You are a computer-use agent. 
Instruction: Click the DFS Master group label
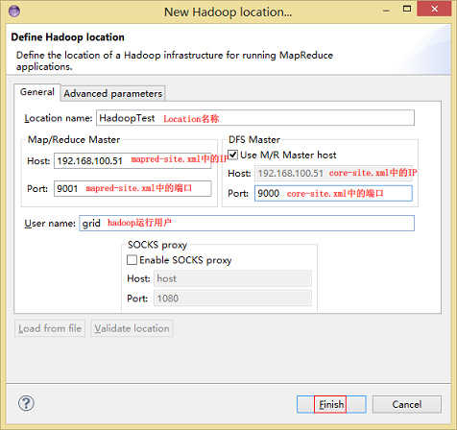pyautogui.click(x=254, y=139)
